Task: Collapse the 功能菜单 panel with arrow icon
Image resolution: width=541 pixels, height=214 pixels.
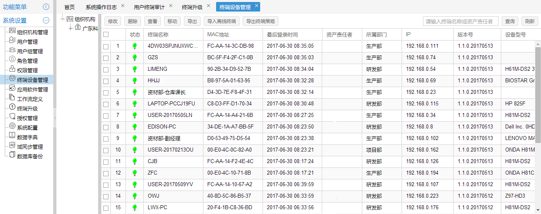Action: pos(46,7)
